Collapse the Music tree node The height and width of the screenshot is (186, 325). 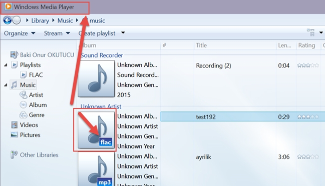pyautogui.click(x=6, y=85)
